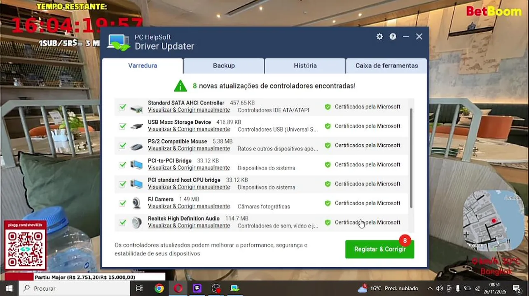Uncheck PCI standard host CPU bridge checkbox
Viewport: 529px width, 296px height.
coord(122,184)
